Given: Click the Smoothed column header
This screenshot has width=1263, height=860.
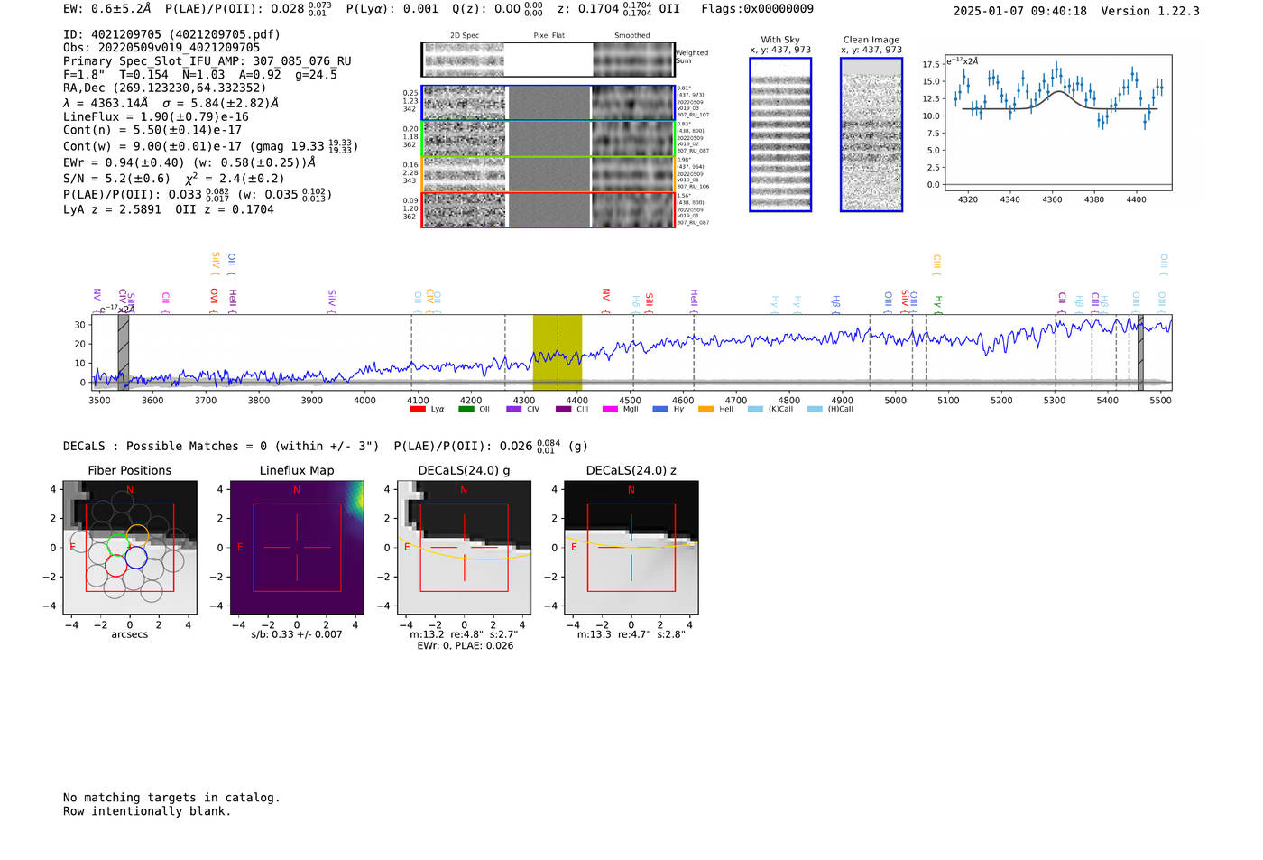Looking at the screenshot, I should point(632,36).
